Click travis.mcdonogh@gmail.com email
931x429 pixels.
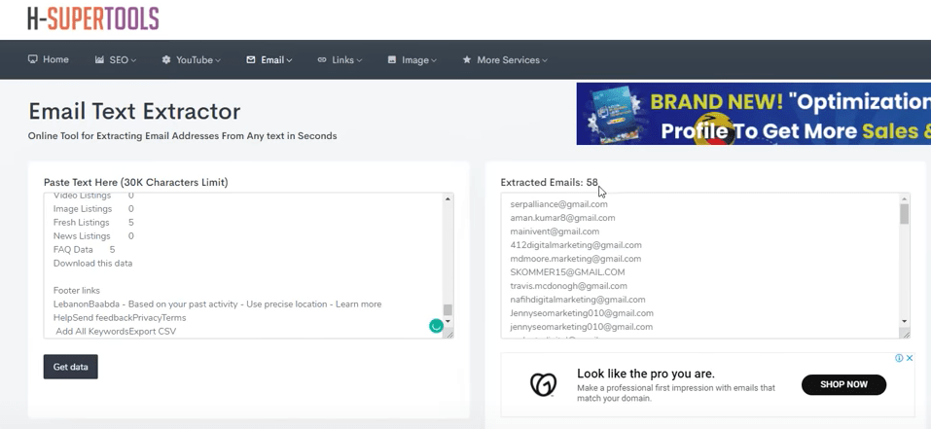pos(568,286)
